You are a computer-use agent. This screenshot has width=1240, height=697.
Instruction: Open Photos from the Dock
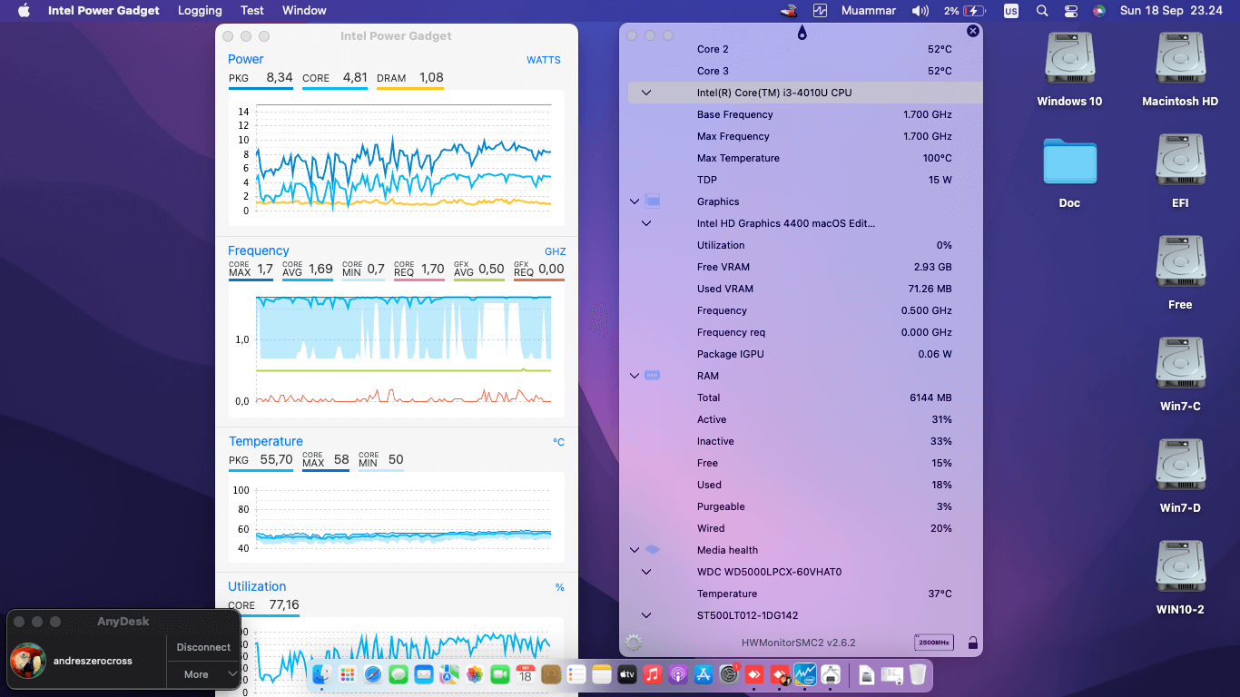pos(475,674)
